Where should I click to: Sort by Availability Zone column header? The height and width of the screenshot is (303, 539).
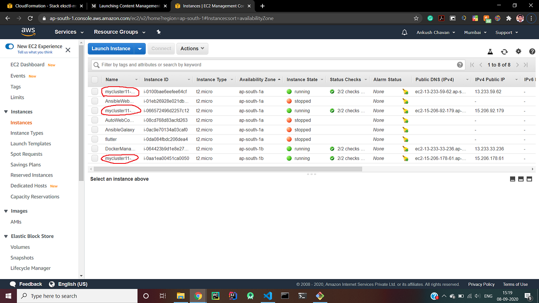pos(260,80)
